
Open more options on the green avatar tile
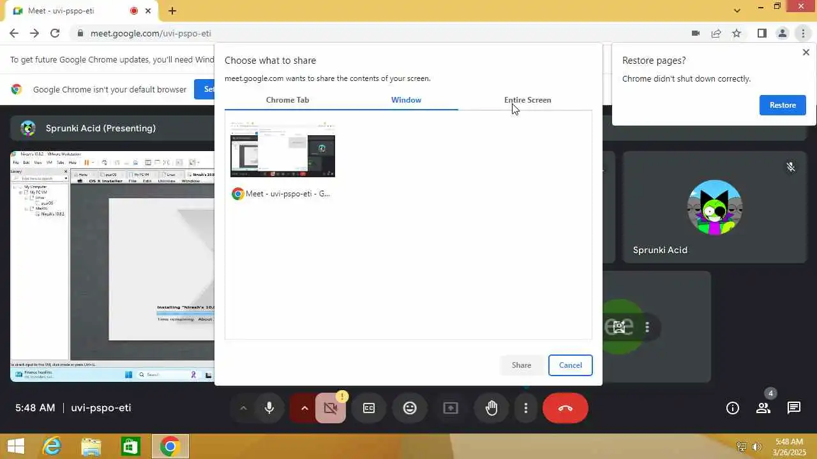pos(647,327)
